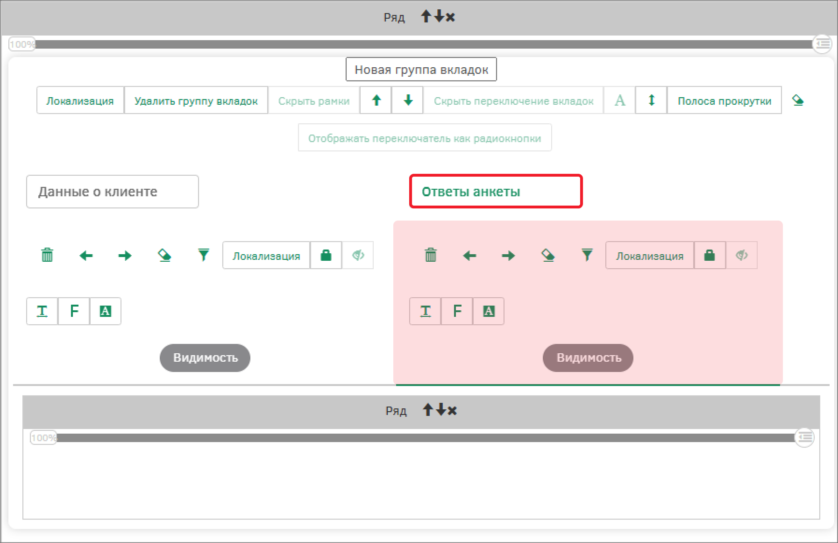The image size is (838, 543).
Task: Toggle the crossed eye visibility in Ответы анкеты tab
Action: pyautogui.click(x=741, y=255)
